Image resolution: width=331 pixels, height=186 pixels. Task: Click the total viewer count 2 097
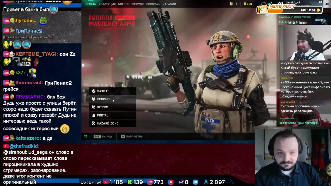(x=217, y=182)
